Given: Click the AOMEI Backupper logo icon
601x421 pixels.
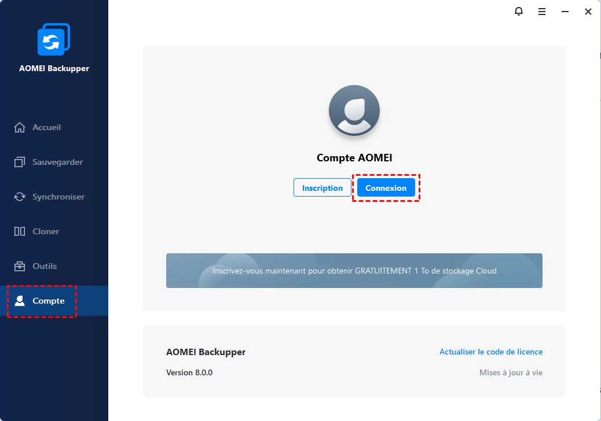Looking at the screenshot, I should [x=54, y=39].
